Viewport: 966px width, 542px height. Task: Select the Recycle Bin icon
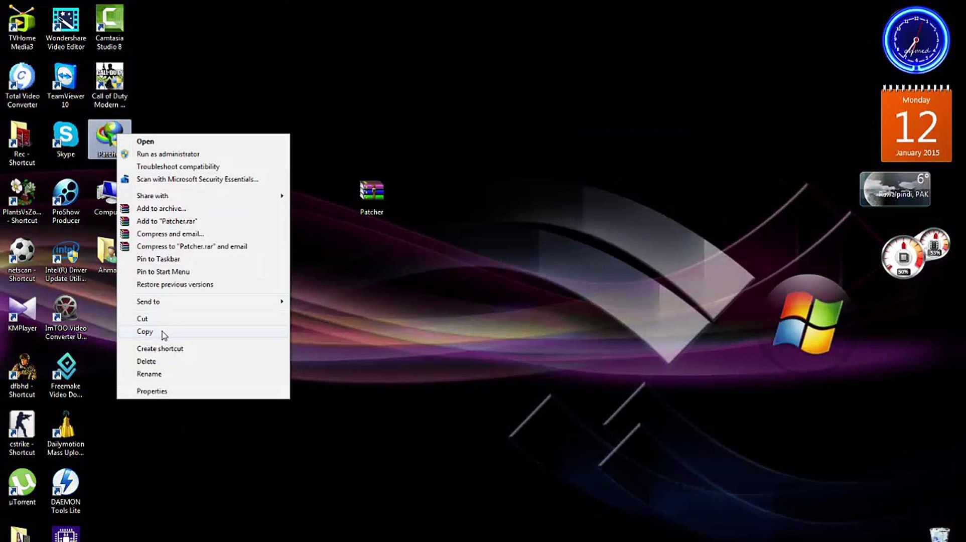[939, 534]
